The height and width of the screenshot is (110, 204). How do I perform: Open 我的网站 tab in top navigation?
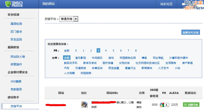(49, 4)
